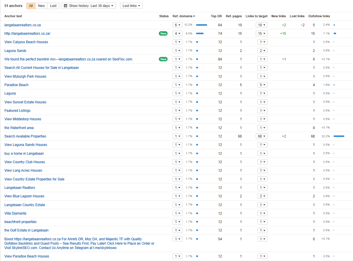Image resolution: width=353 pixels, height=261 pixels.
Task: Expand ref. domains dropdown for langebaanrealtors.co.za
Action: pyautogui.click(x=178, y=25)
